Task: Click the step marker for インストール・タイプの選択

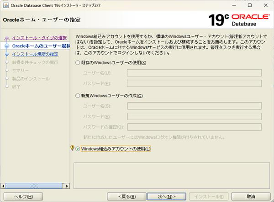Action: 7,38
